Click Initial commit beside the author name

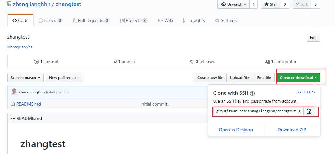57,92
